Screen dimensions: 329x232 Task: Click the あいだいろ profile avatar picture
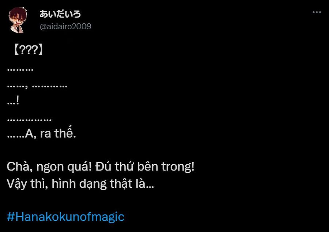click(x=18, y=20)
